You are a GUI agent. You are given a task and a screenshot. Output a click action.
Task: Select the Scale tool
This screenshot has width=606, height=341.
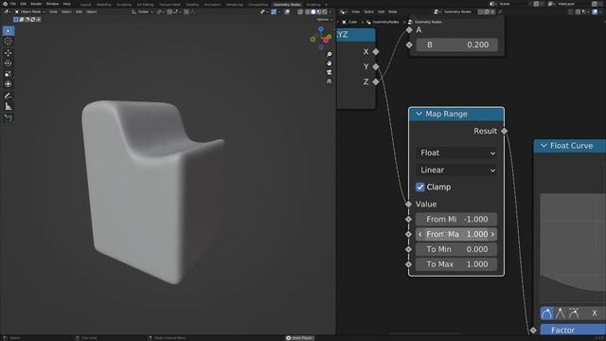[x=9, y=74]
